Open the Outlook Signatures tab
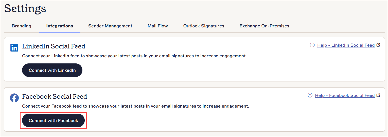 204,26
